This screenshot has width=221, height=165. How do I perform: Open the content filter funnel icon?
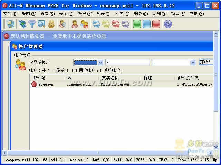(32, 24)
